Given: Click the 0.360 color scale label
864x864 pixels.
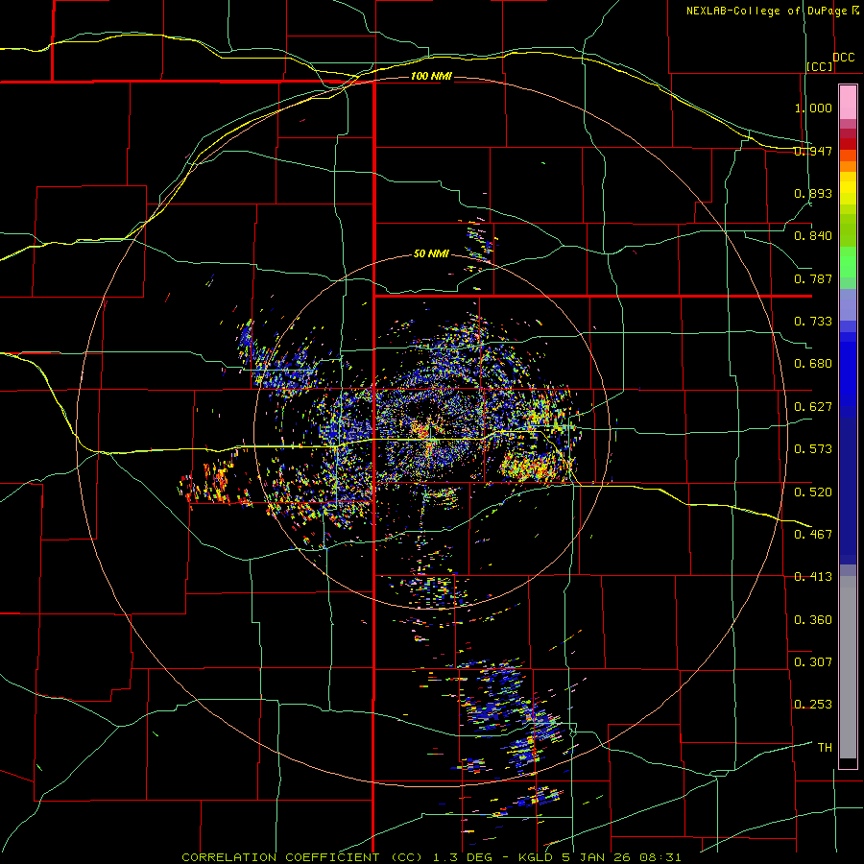Looking at the screenshot, I should pyautogui.click(x=813, y=620).
